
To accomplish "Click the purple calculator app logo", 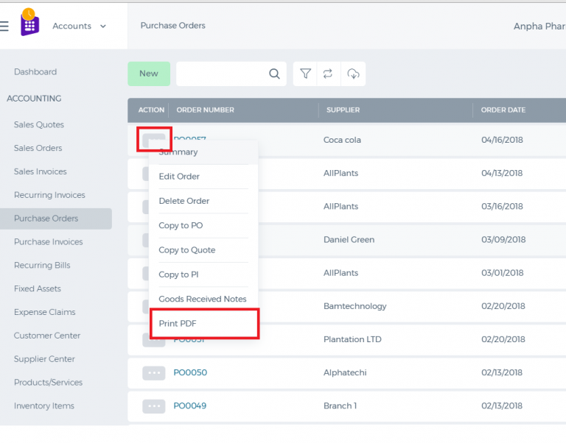I will click(29, 22).
